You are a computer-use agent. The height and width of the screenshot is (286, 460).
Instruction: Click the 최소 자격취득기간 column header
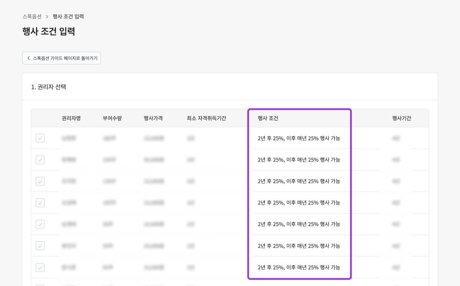(206, 118)
